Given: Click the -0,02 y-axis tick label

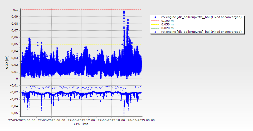Looking at the screenshot, I should point(14,92).
